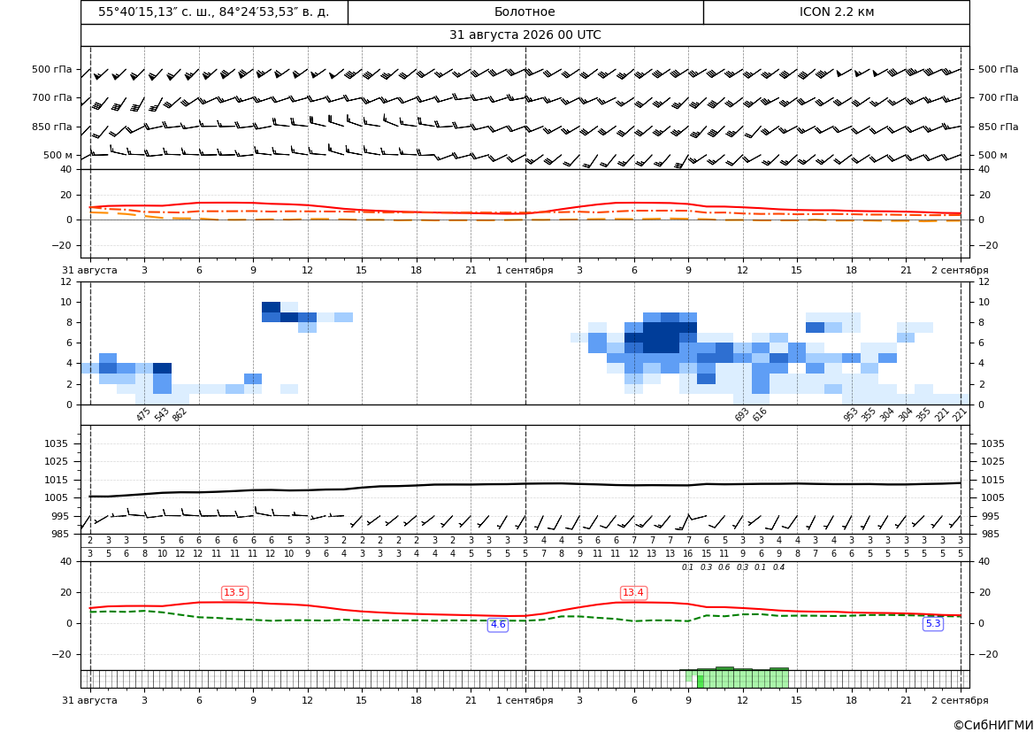Click the right 500 м level label

click(x=992, y=155)
